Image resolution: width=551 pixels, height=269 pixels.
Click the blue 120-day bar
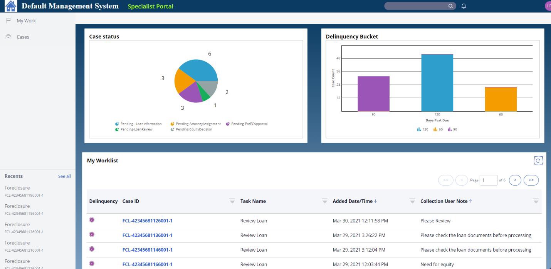437,83
